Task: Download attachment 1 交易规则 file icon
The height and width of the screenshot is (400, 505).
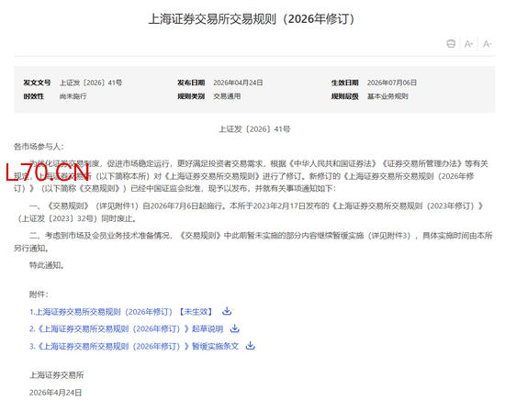Action: pos(227,311)
